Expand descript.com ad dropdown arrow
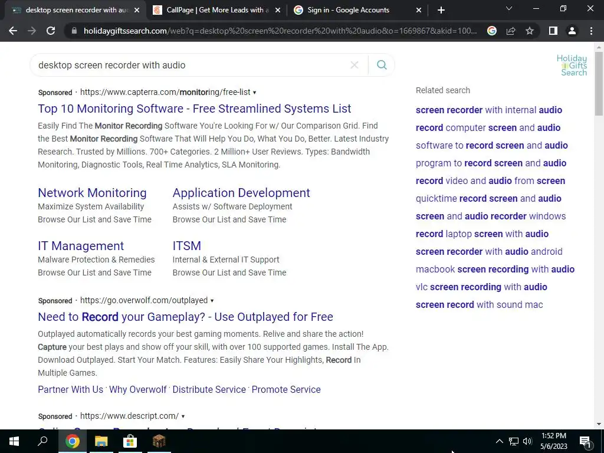This screenshot has width=604, height=453. 183,416
